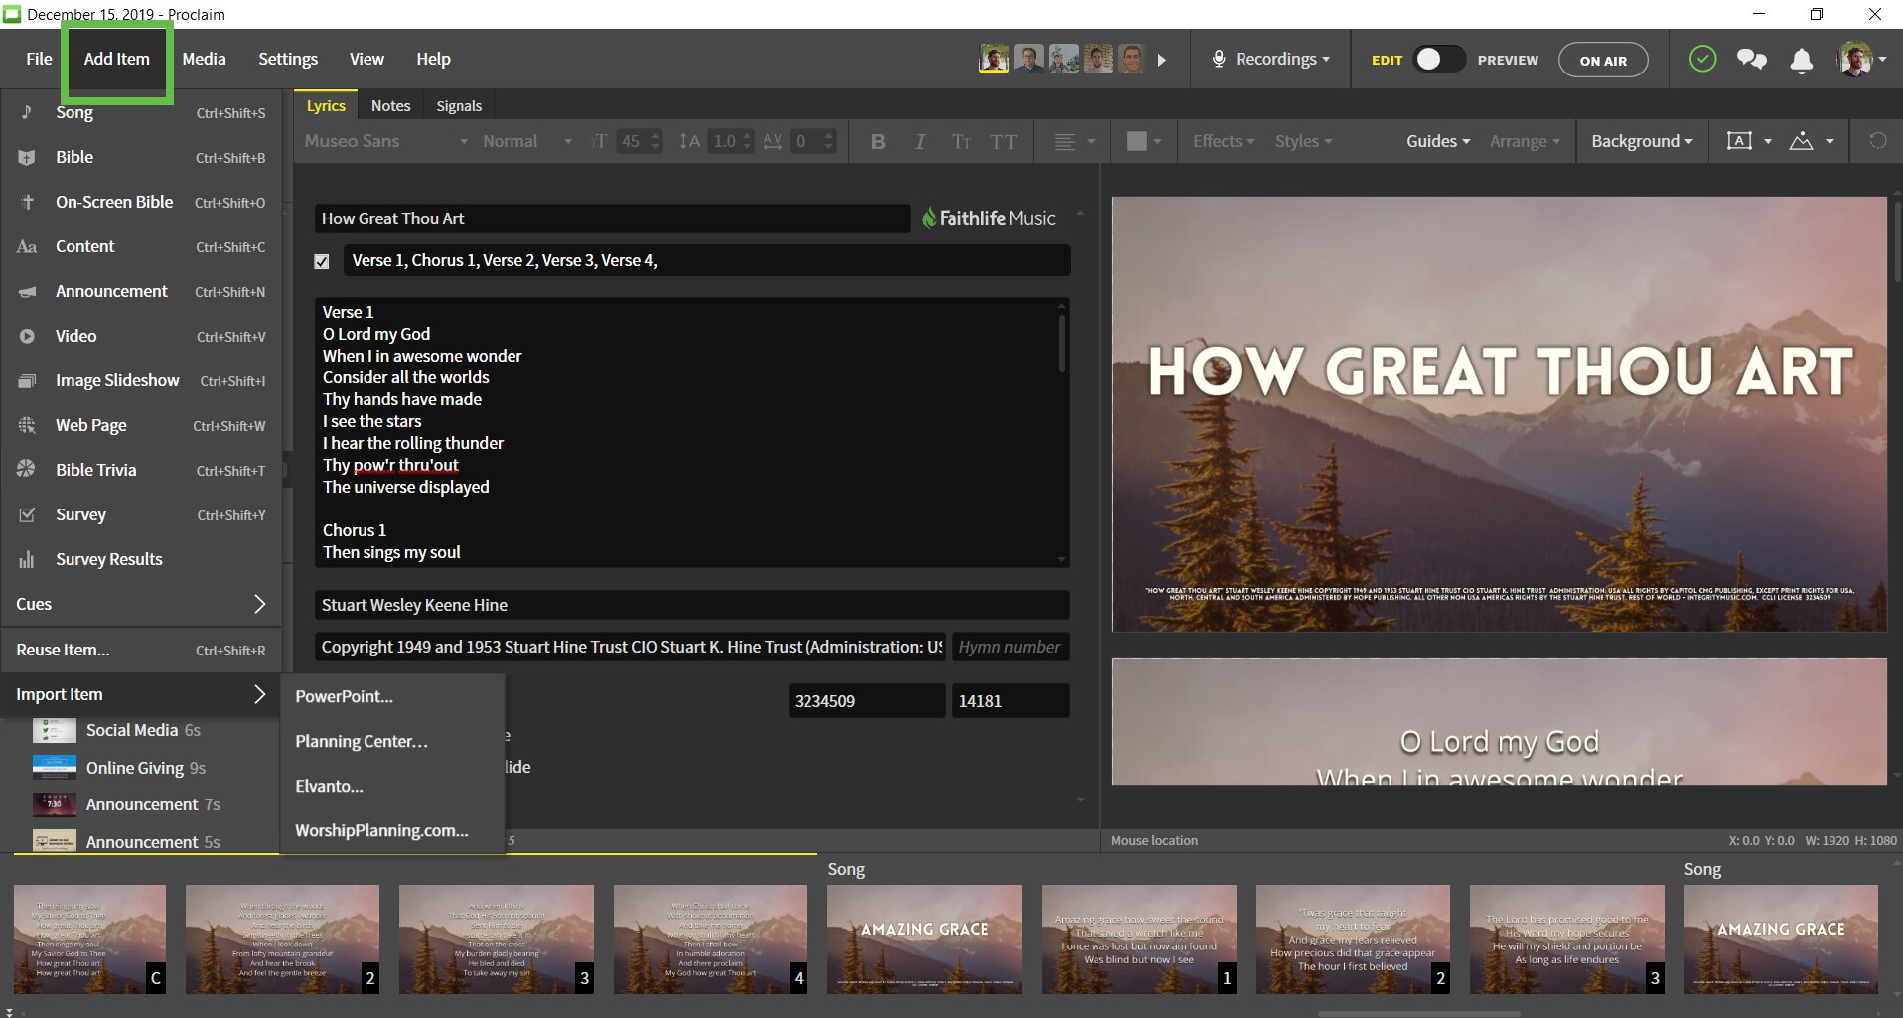Toggle bold text formatting

(878, 141)
